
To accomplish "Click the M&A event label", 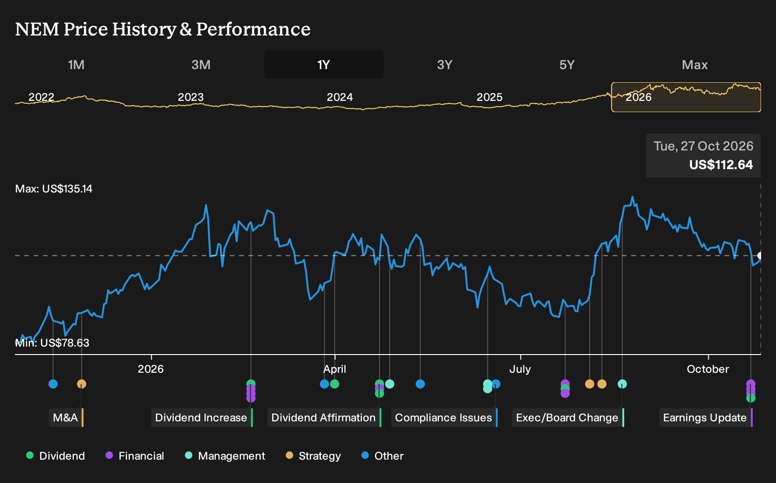I will coord(66,418).
